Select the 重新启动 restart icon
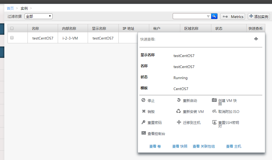Screen dimensions: 272x160 click(178, 100)
